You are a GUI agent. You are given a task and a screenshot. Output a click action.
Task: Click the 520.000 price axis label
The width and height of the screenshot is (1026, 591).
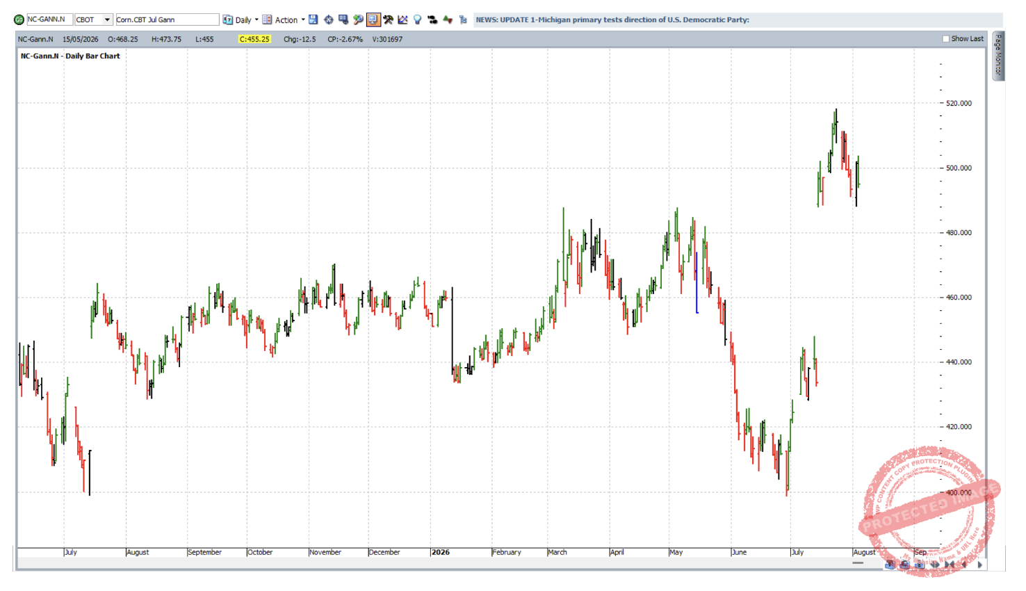(959, 103)
